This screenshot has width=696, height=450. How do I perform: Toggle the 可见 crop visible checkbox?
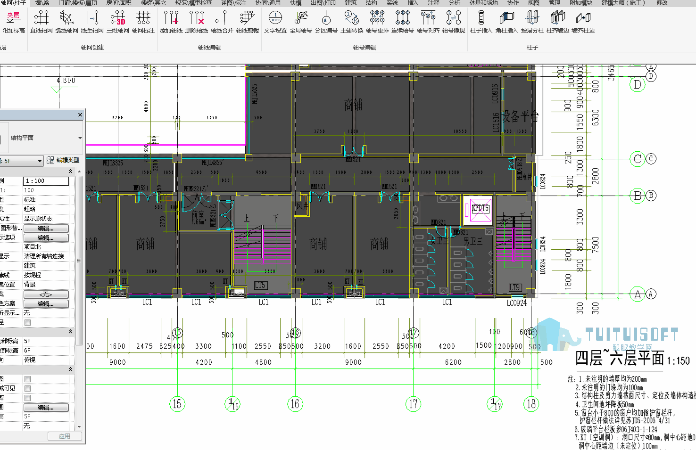pos(27,388)
